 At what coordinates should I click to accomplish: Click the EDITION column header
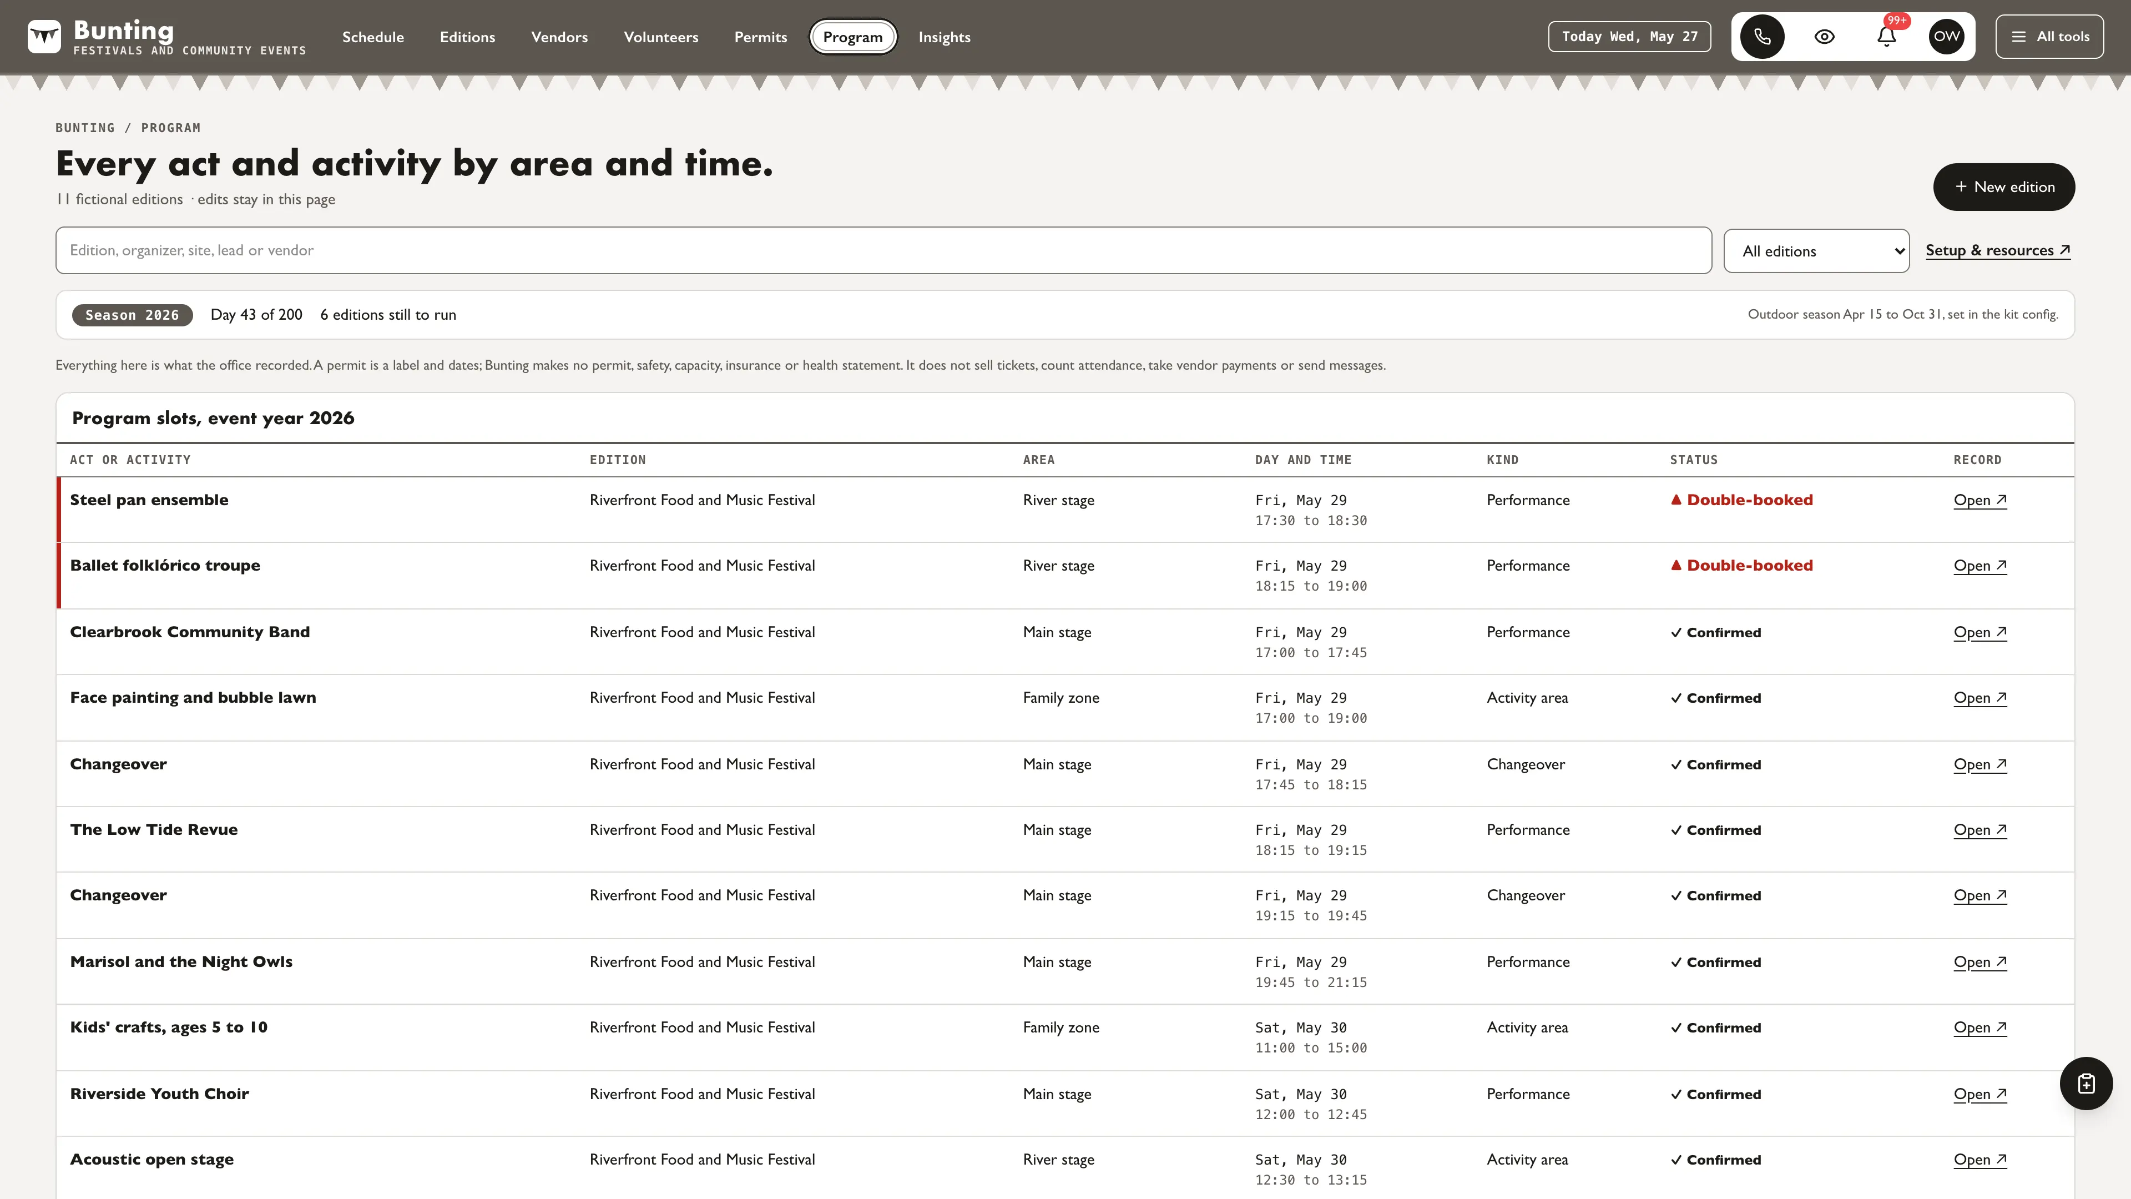(617, 460)
